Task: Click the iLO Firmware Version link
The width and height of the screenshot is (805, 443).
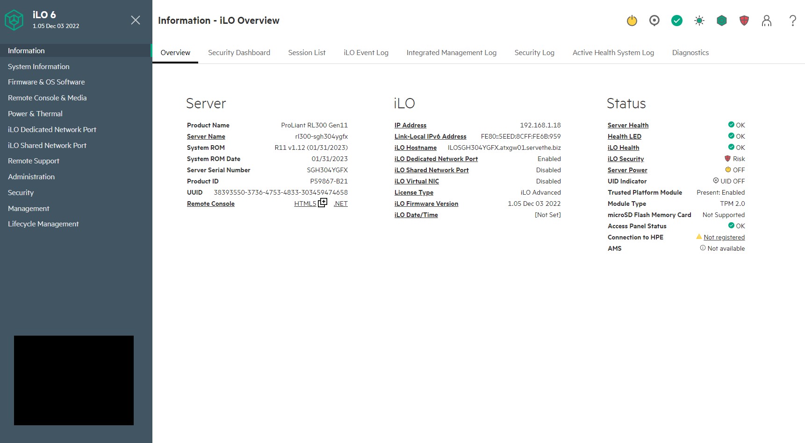Action: point(426,204)
